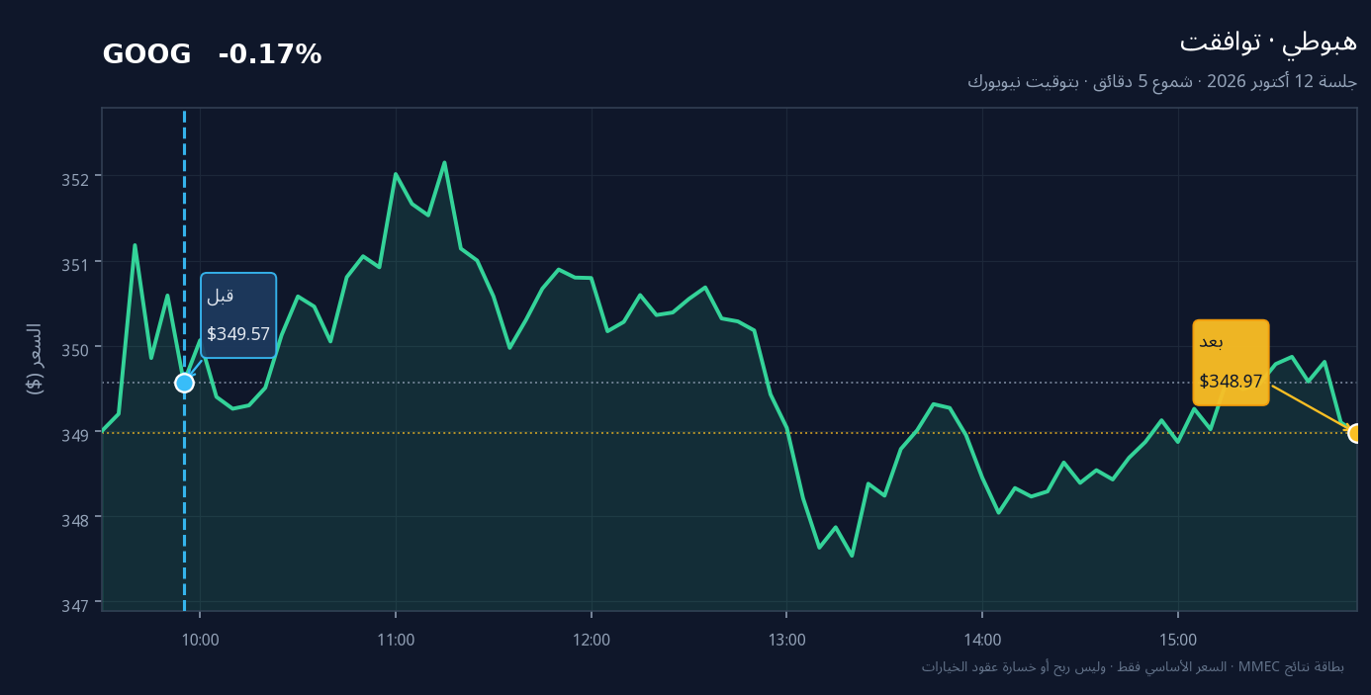Image resolution: width=1371 pixels, height=695 pixels.
Task: Click the 349 price axis label
Action: click(77, 434)
